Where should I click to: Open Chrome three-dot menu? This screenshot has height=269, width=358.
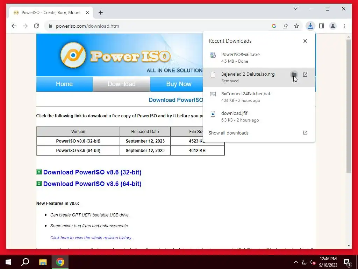[344, 26]
